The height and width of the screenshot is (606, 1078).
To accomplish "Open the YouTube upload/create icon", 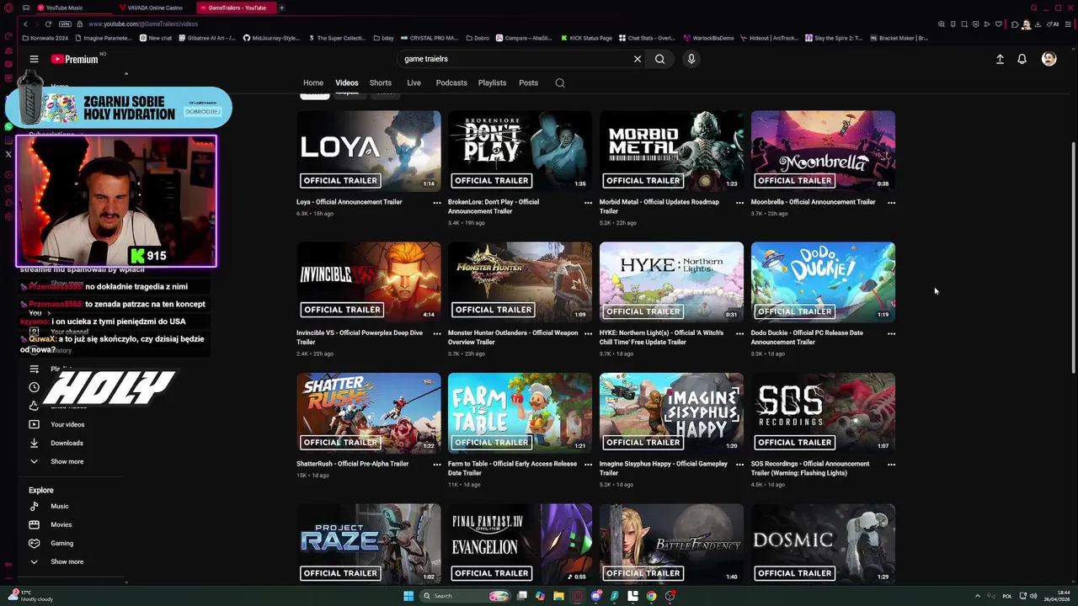I will [1000, 59].
